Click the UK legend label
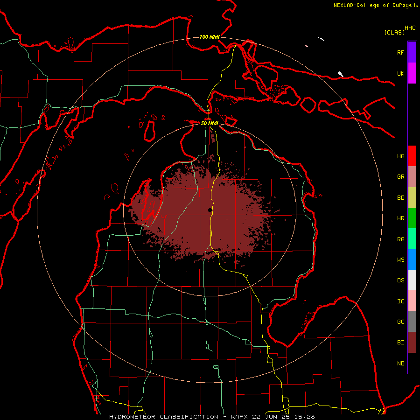 point(400,73)
